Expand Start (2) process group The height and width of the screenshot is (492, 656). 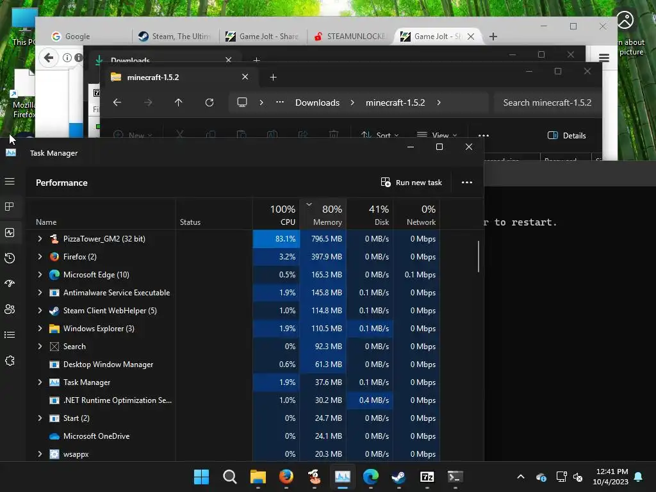(x=40, y=418)
